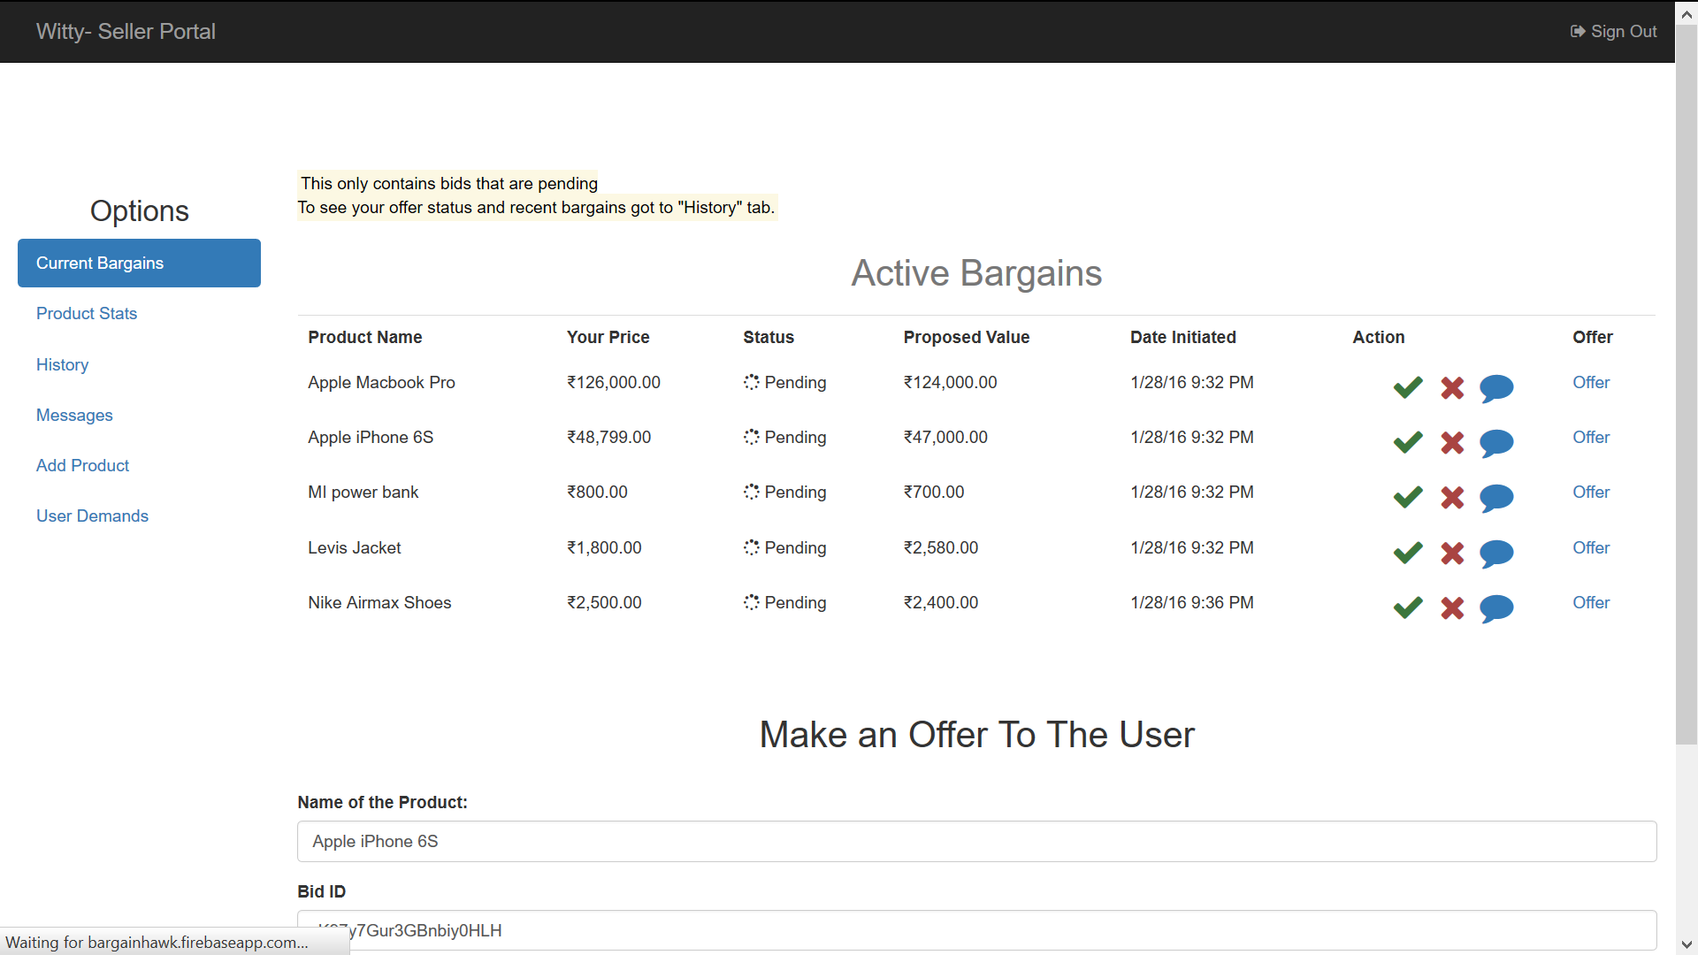Select Add Product in sidebar
The image size is (1698, 955).
tap(82, 465)
